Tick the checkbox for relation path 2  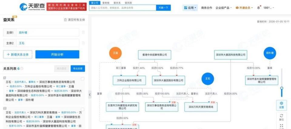82,109
